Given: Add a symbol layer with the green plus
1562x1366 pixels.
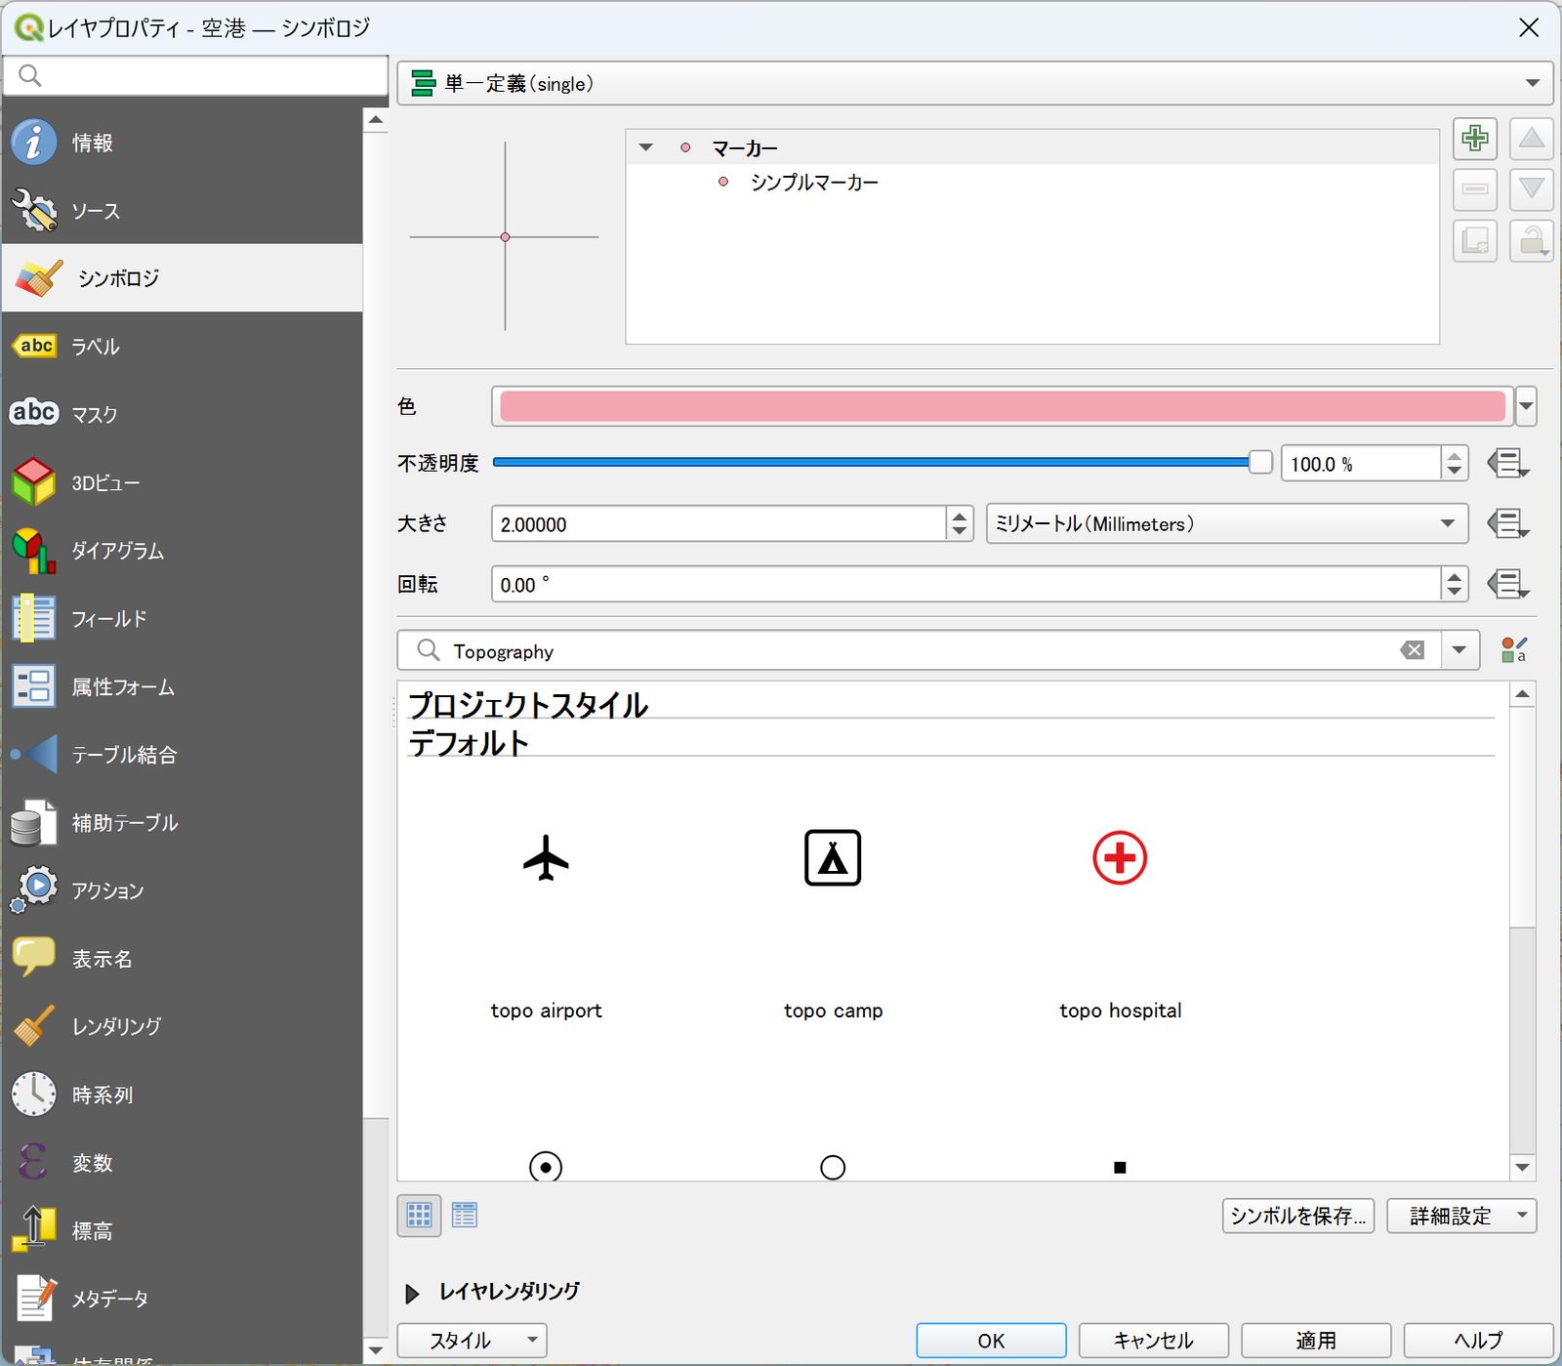Looking at the screenshot, I should (x=1475, y=139).
